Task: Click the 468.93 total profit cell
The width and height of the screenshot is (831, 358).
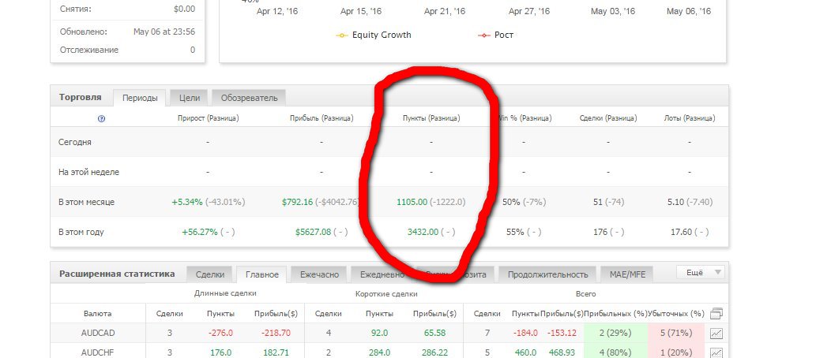Action: click(x=560, y=352)
